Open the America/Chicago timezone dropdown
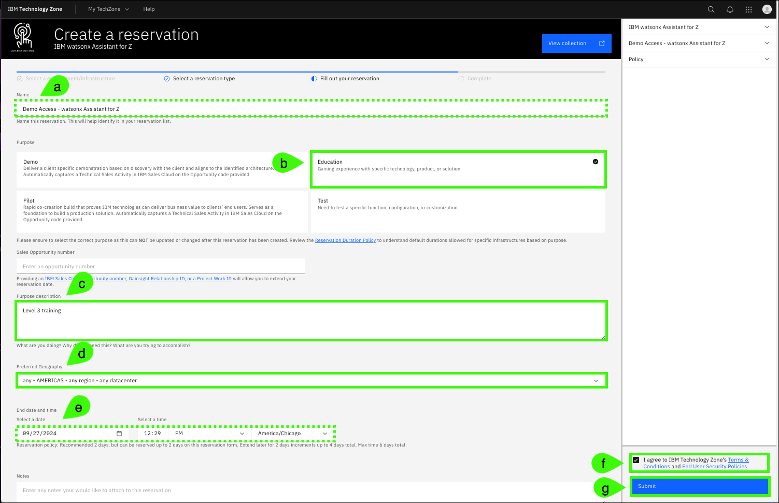This screenshot has height=503, width=779. 292,434
